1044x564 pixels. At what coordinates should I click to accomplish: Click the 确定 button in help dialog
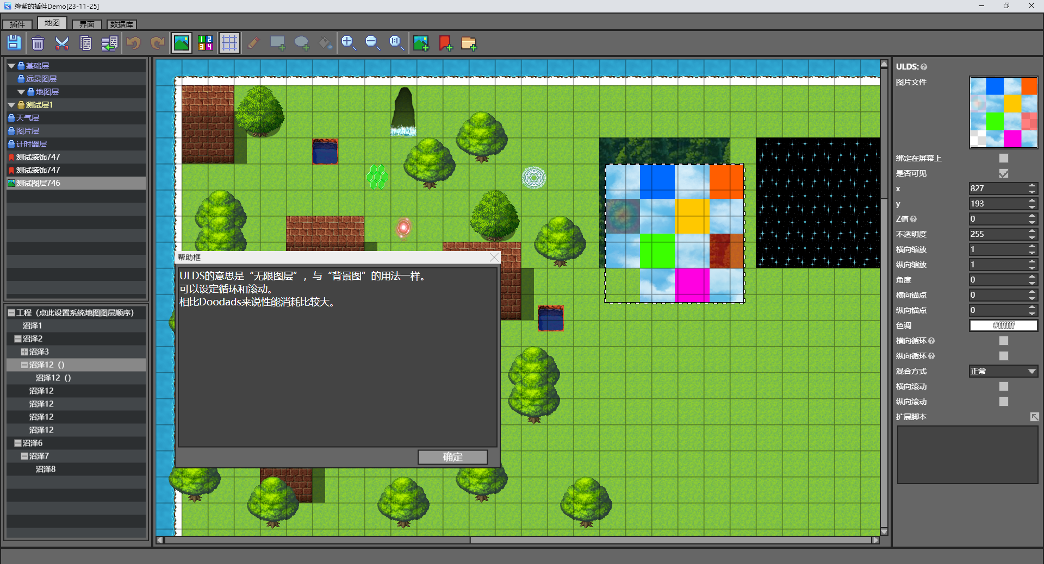click(452, 457)
